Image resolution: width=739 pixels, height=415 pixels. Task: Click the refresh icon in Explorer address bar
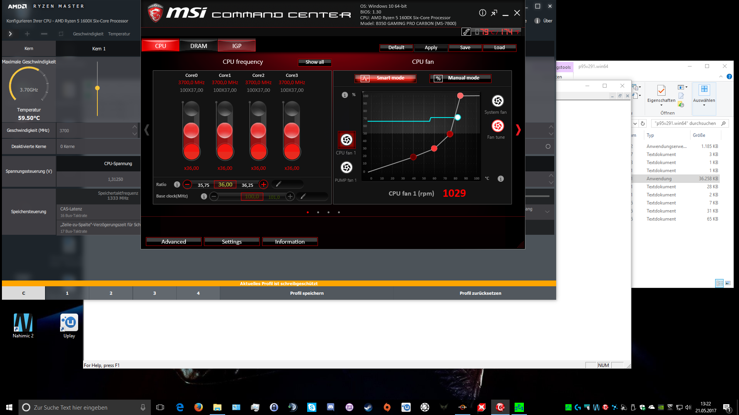pyautogui.click(x=643, y=123)
